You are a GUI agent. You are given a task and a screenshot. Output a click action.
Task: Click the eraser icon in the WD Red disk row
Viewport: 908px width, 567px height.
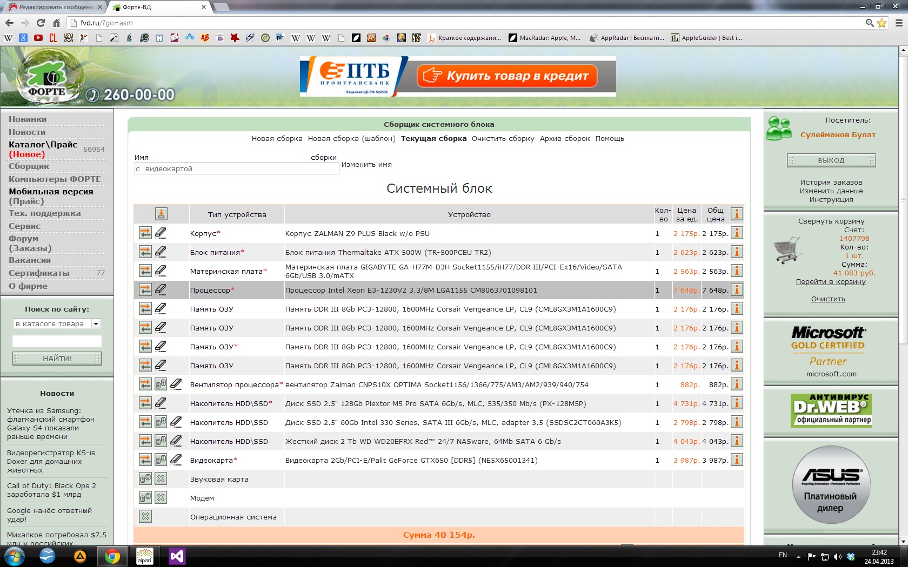coord(176,441)
